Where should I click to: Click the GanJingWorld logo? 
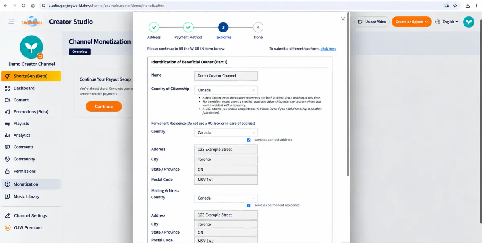(32, 22)
